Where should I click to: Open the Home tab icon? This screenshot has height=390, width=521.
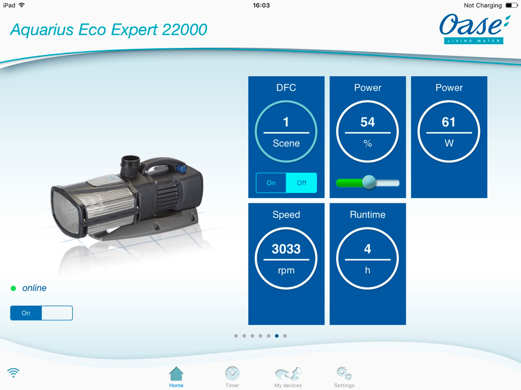176,374
